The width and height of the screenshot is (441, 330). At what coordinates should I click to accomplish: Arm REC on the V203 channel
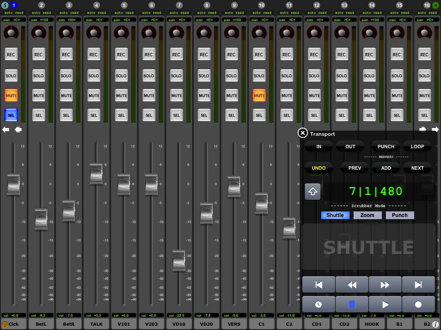tap(149, 55)
